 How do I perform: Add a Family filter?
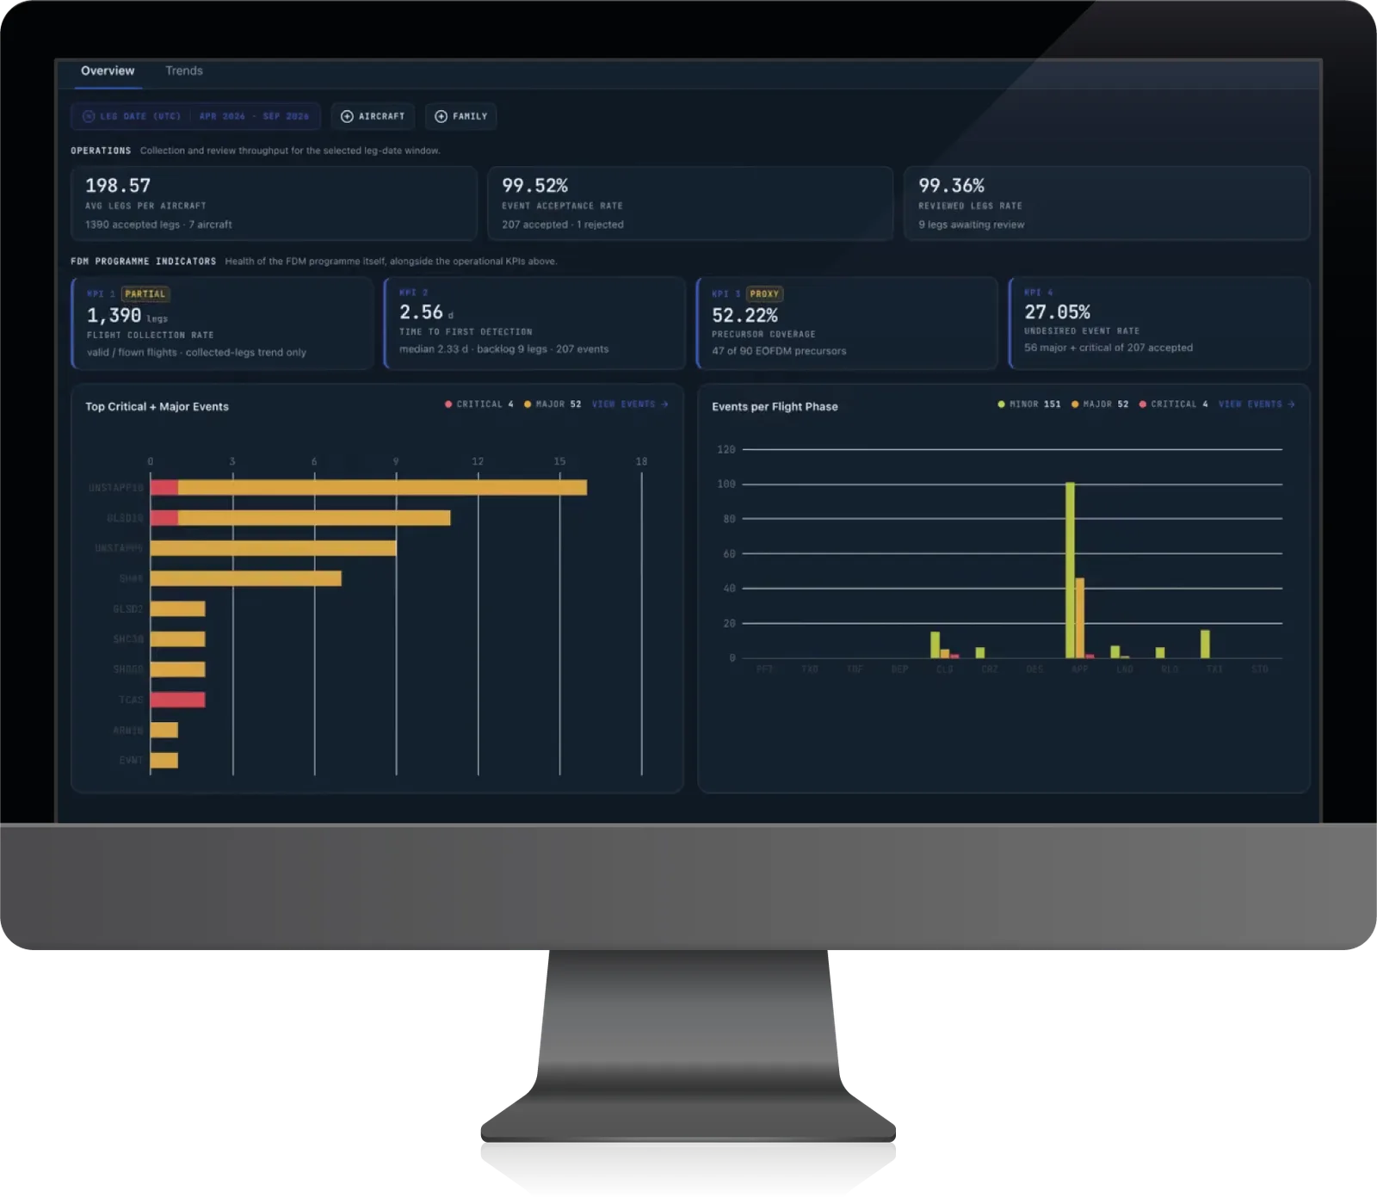tap(461, 116)
